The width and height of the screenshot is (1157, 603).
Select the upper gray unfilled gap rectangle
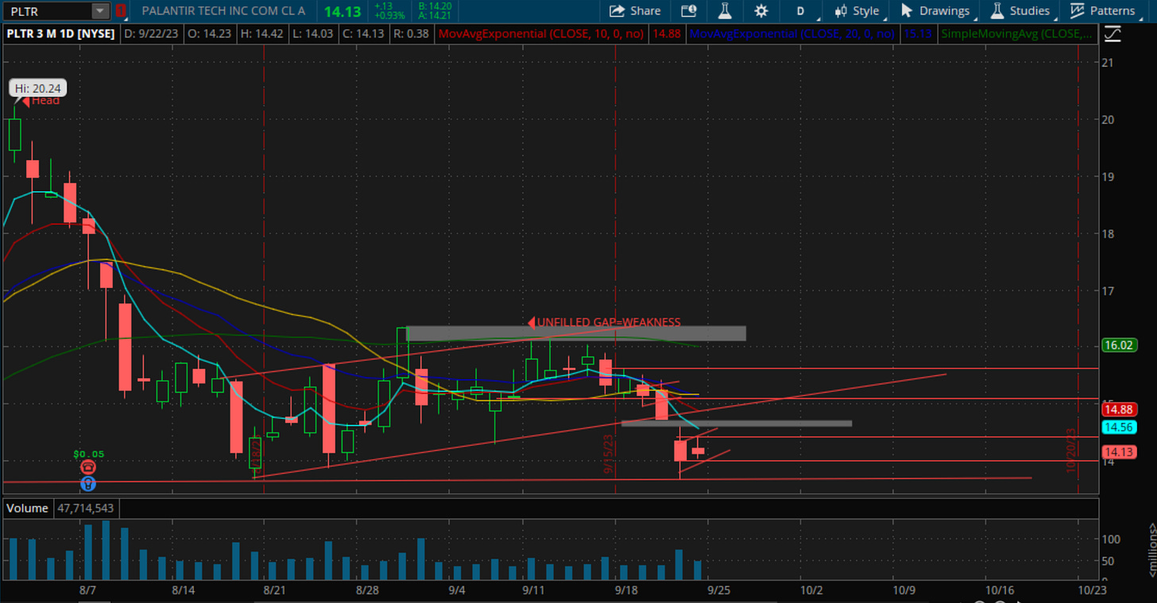pos(576,333)
